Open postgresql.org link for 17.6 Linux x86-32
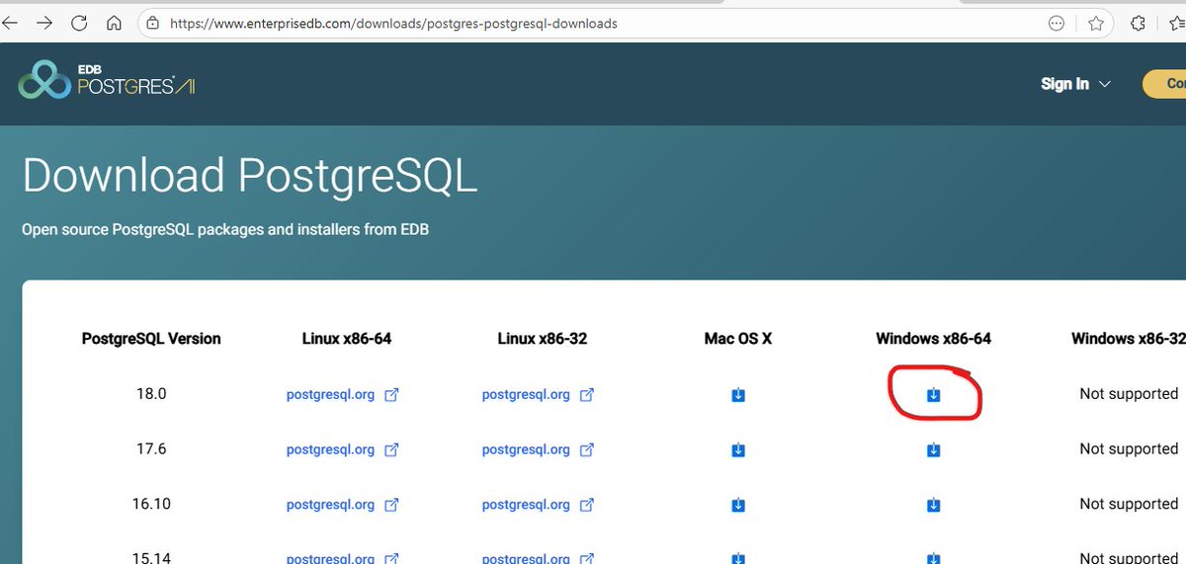Viewport: 1186px width, 564px height. tap(539, 449)
